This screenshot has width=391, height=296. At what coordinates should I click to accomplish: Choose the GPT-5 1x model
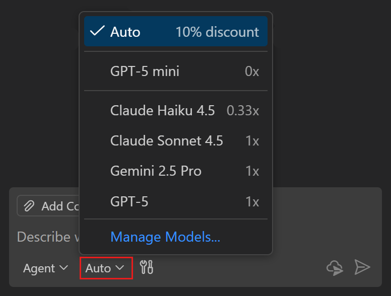click(x=129, y=202)
